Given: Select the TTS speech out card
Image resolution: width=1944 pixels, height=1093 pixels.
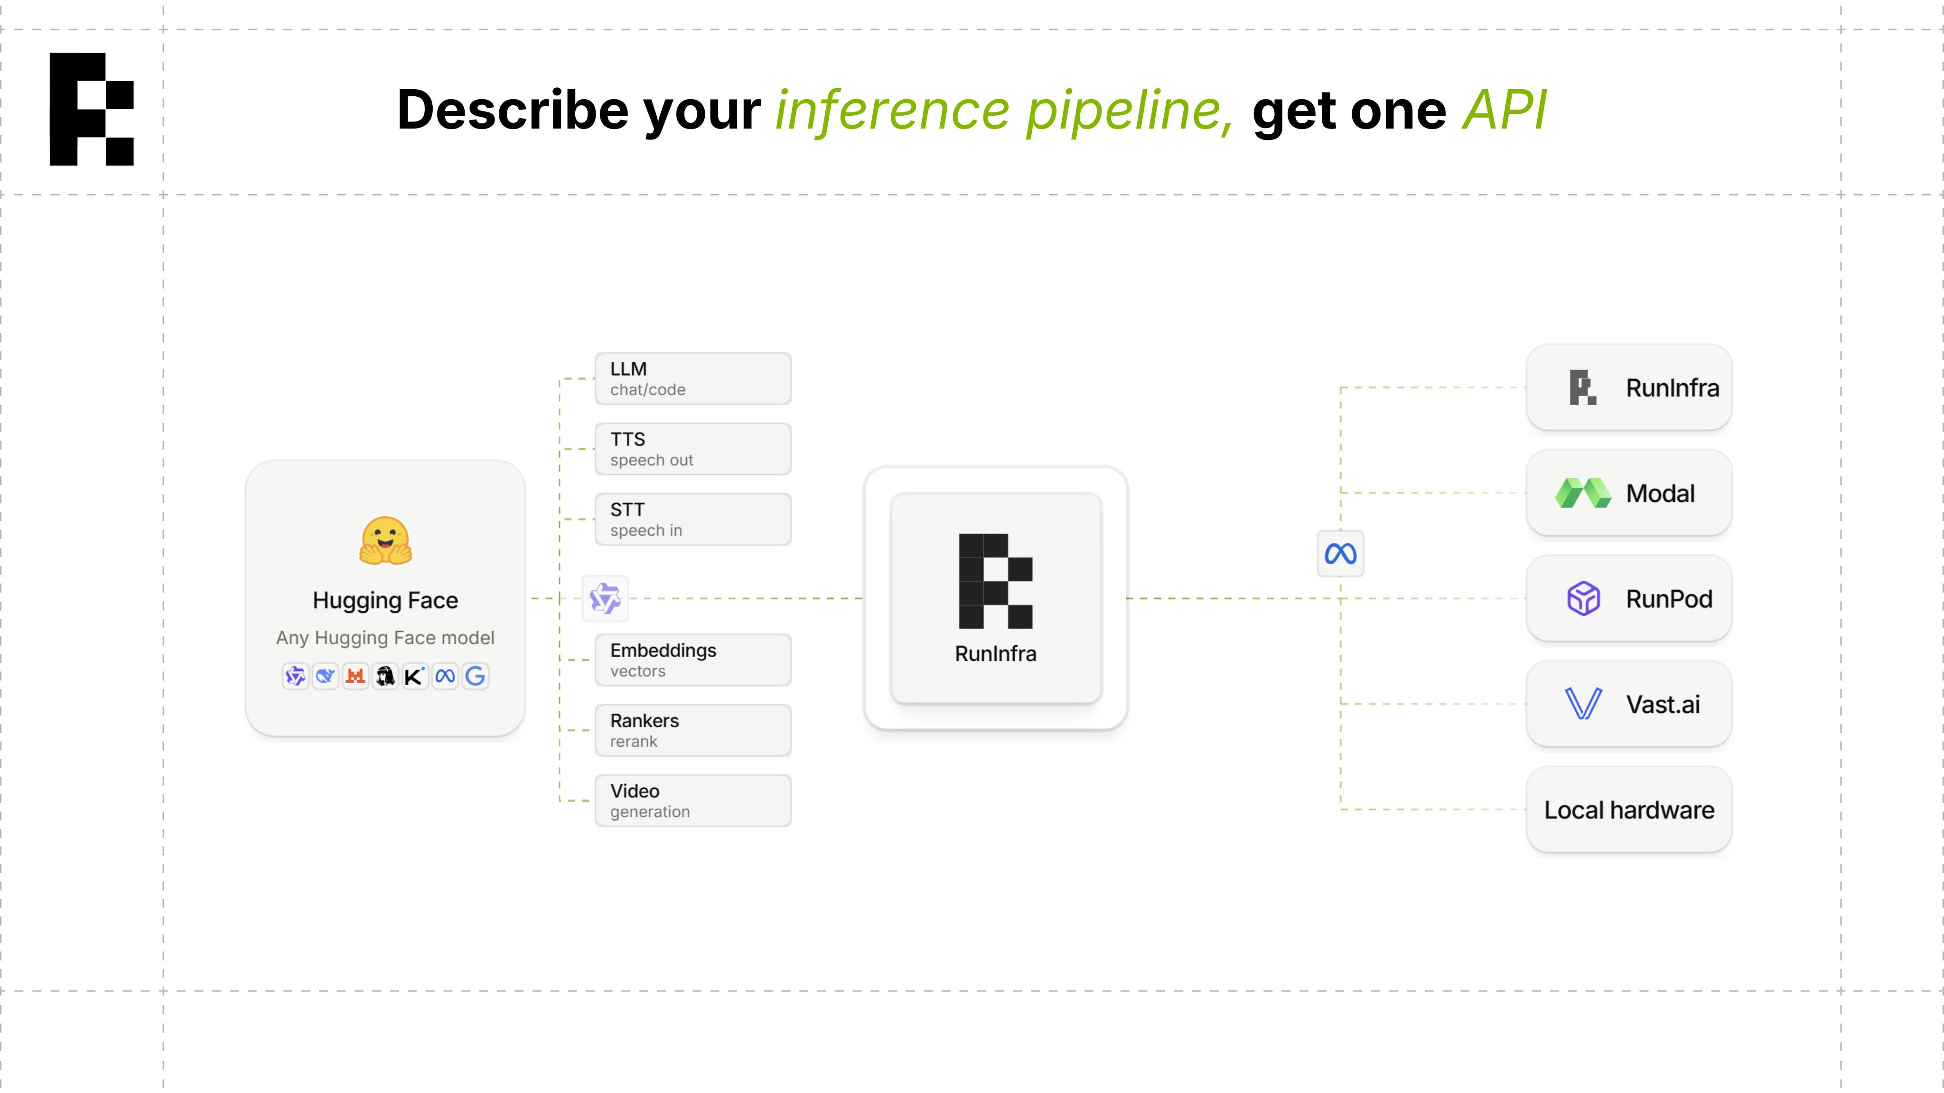Looking at the screenshot, I should pos(693,449).
